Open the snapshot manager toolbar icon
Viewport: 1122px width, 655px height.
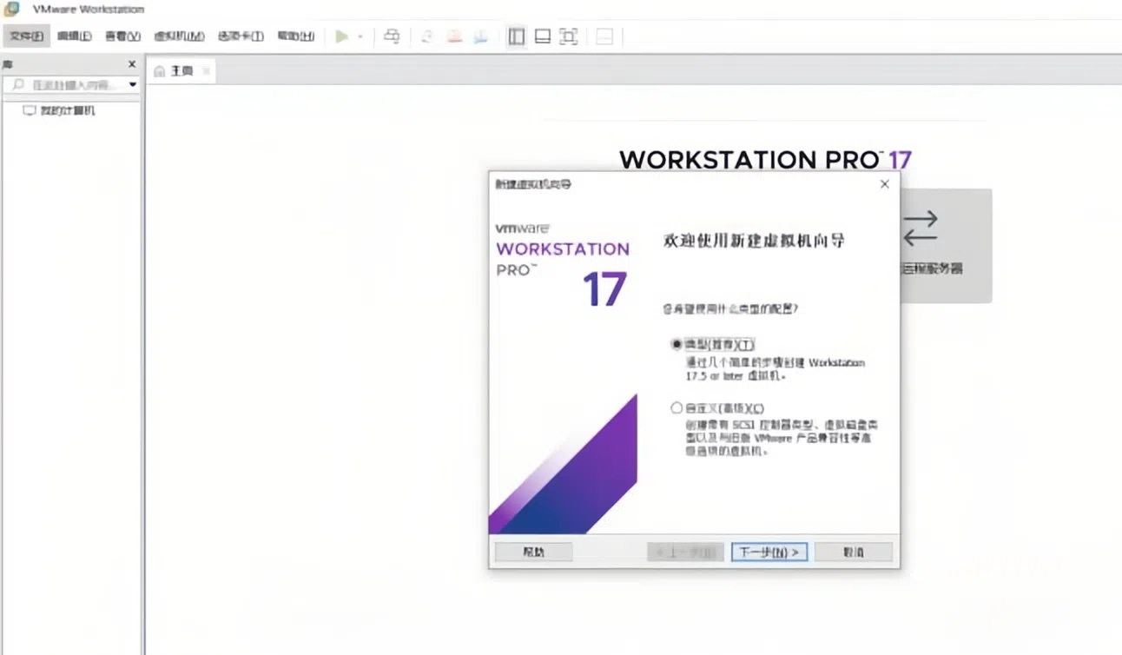(x=479, y=36)
